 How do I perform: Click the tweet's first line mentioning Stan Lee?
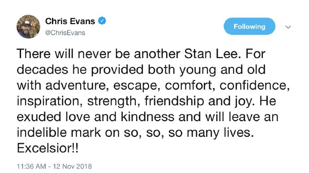(141, 54)
